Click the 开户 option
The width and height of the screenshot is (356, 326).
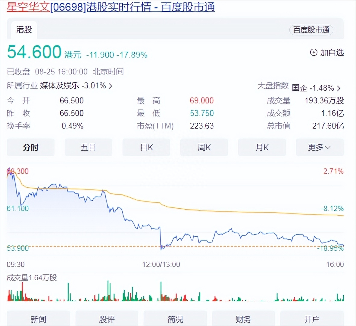click(312, 319)
